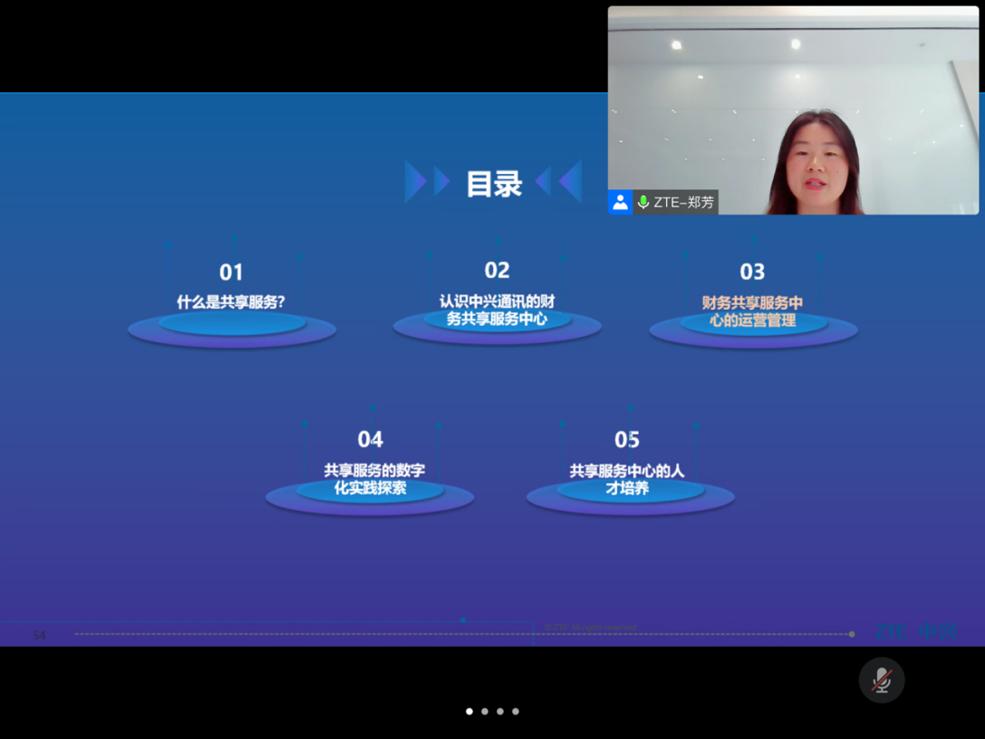Click the right-pointing arrows left of 目录

(427, 182)
